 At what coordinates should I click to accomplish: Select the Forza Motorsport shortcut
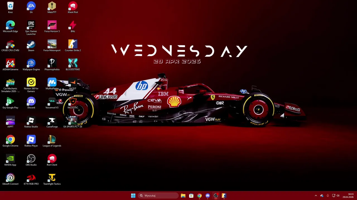pyautogui.click(x=52, y=46)
